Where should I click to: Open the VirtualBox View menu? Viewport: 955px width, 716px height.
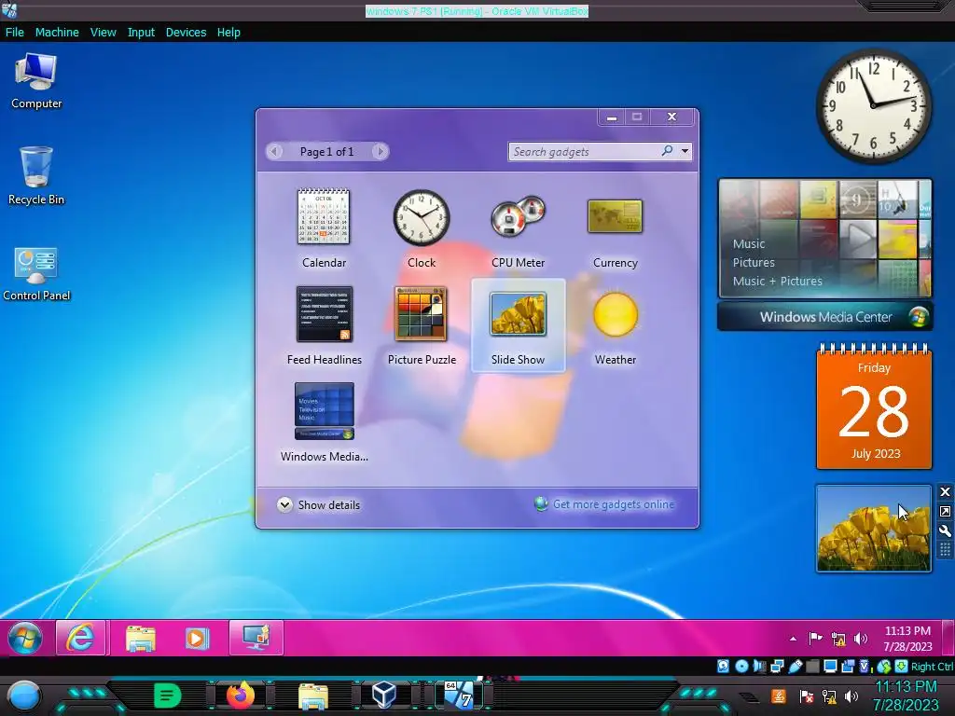(x=103, y=33)
